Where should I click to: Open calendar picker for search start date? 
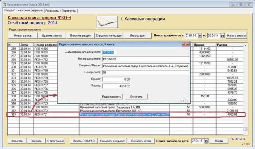click(x=200, y=36)
